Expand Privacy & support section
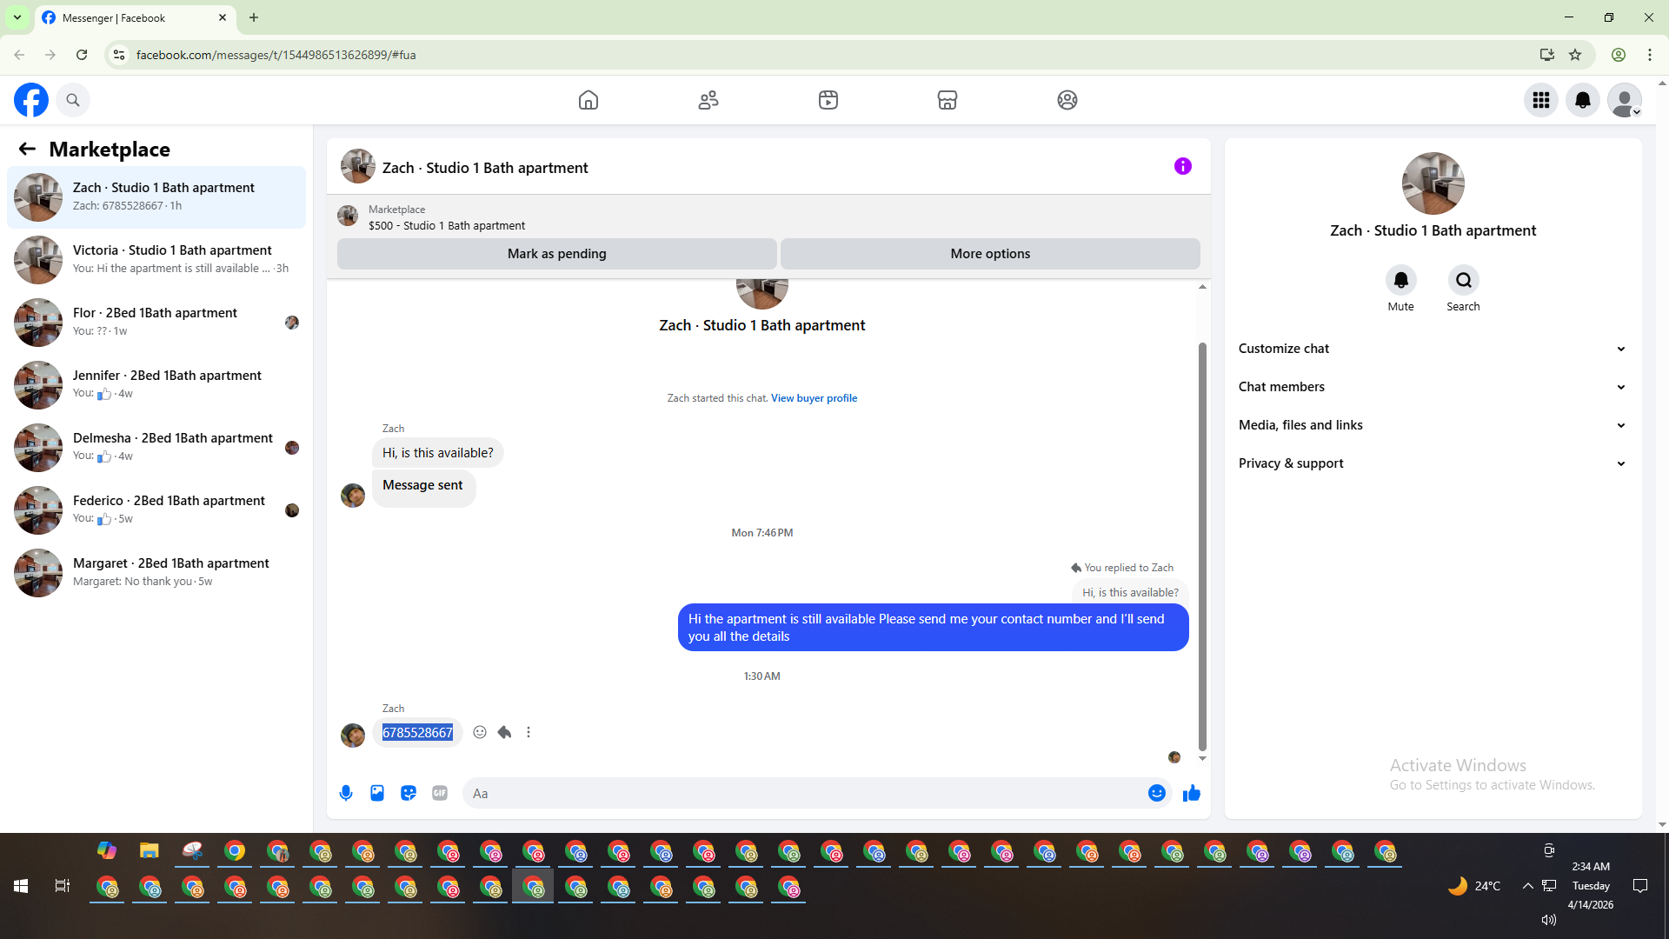The image size is (1669, 939). [x=1432, y=463]
